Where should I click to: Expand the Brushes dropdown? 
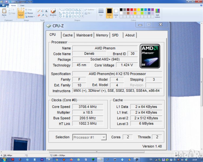coord(53,13)
